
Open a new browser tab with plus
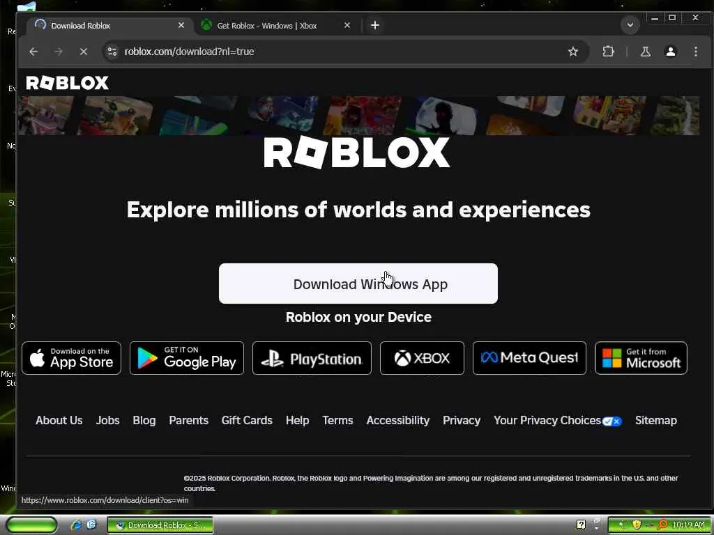[374, 25]
